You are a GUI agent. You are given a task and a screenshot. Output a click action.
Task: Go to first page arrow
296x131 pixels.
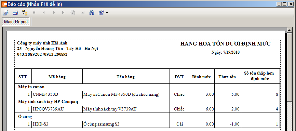click(34, 13)
